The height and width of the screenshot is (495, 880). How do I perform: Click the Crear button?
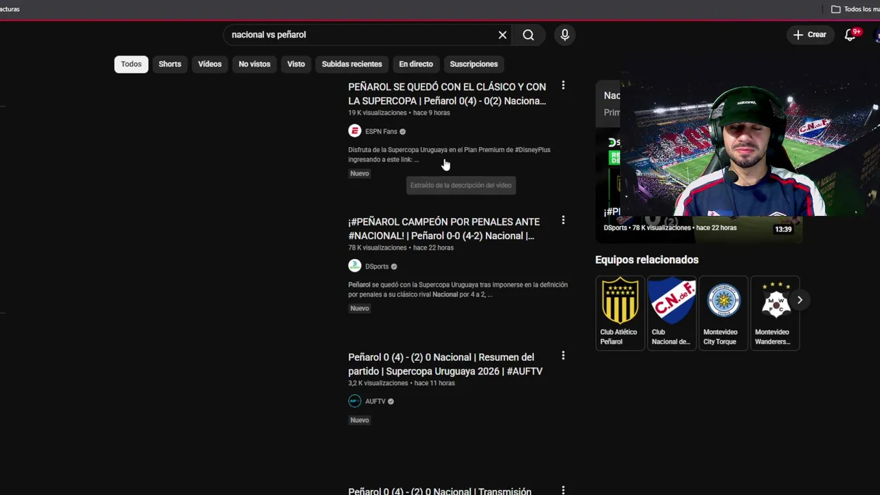click(809, 34)
